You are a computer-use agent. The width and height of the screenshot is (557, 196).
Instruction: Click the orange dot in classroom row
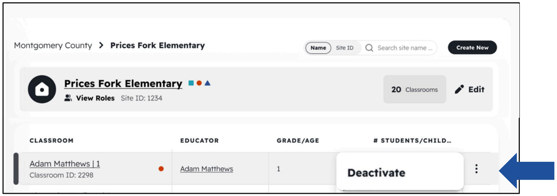(x=161, y=169)
